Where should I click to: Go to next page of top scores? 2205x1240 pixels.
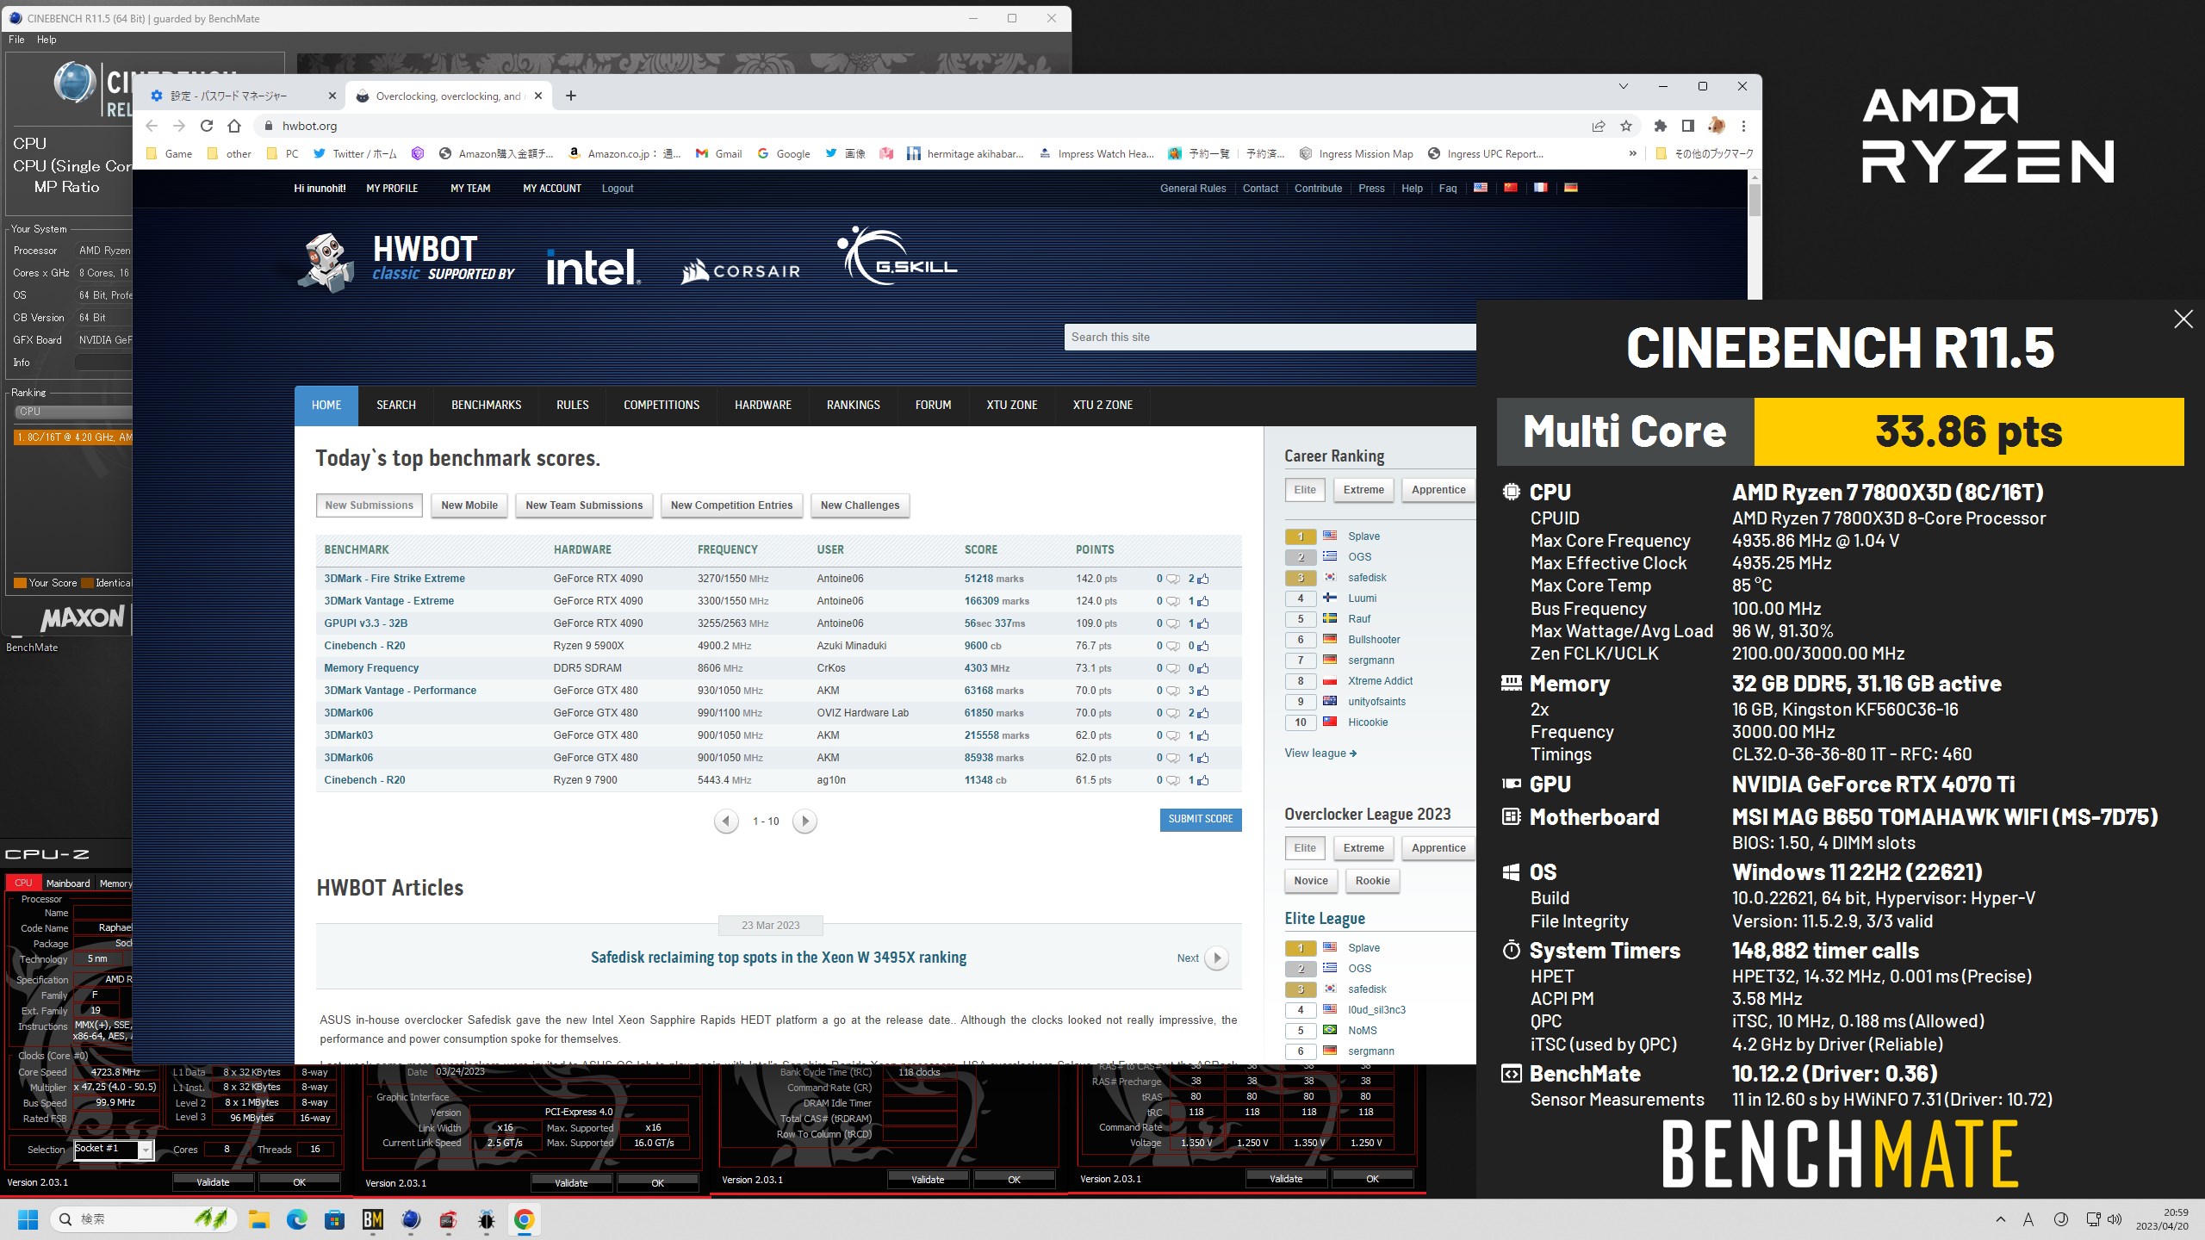coord(804,821)
